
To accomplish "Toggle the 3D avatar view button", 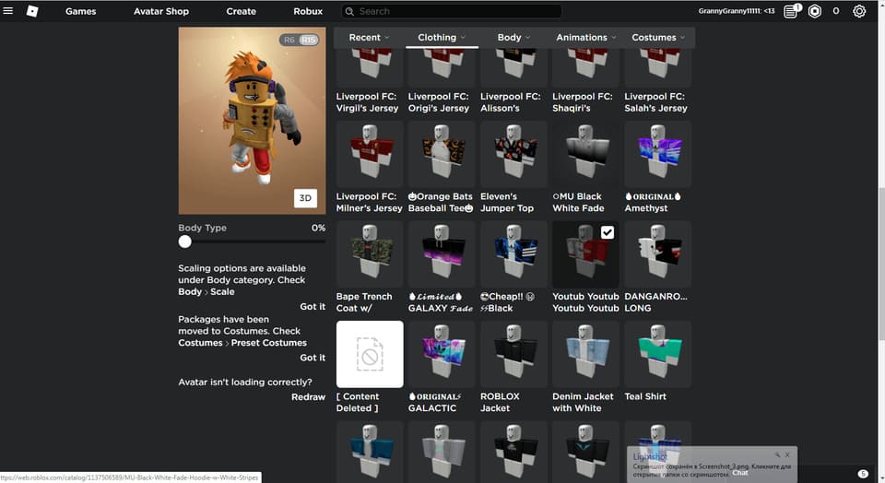I will coord(305,198).
